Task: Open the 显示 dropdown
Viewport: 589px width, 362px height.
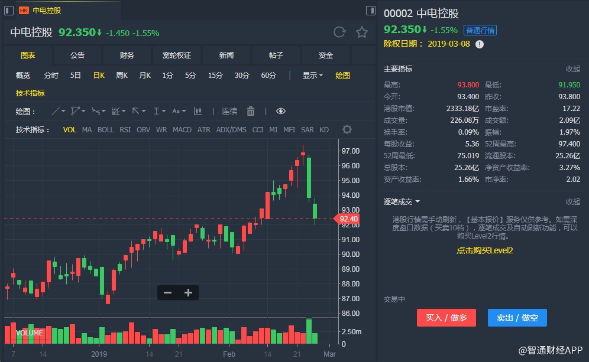Action: coord(312,76)
